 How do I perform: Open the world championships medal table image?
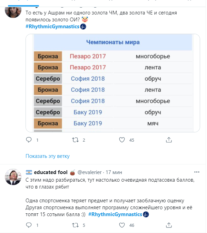[112, 83]
